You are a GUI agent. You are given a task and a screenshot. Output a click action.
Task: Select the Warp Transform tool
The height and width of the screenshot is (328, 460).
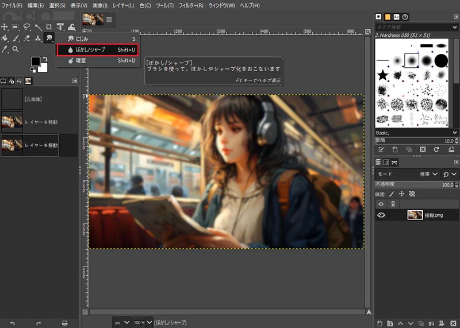point(71,27)
